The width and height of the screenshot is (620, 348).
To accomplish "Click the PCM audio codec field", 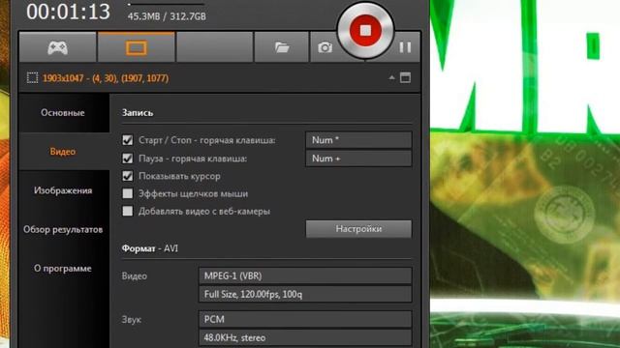I will [x=305, y=319].
